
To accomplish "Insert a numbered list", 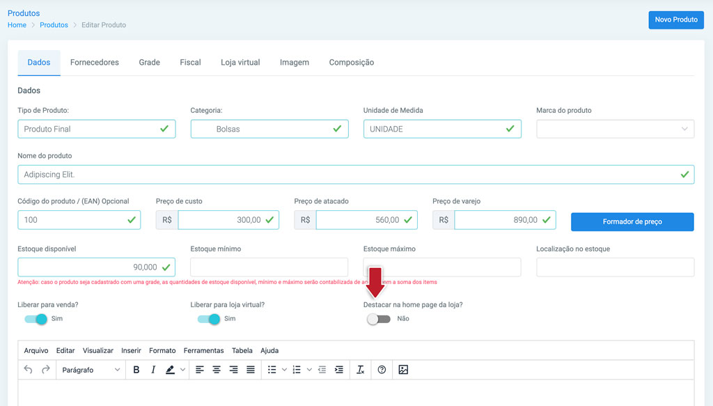I will click(297, 370).
